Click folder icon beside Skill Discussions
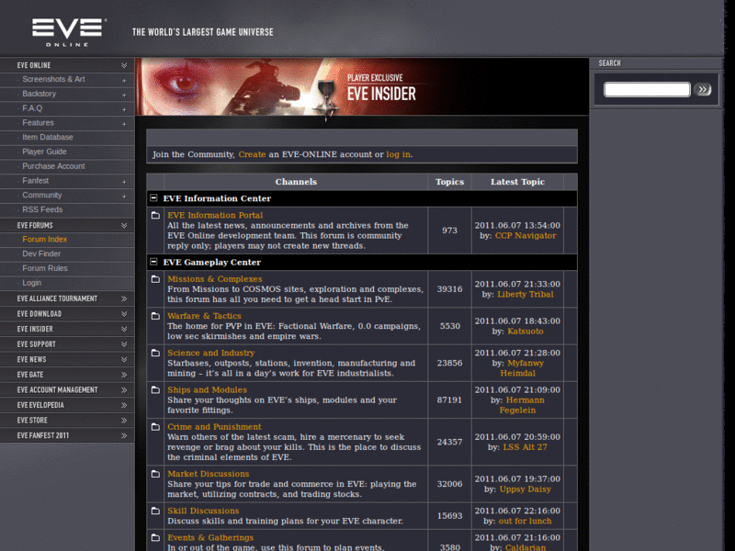The image size is (735, 551). (x=155, y=512)
